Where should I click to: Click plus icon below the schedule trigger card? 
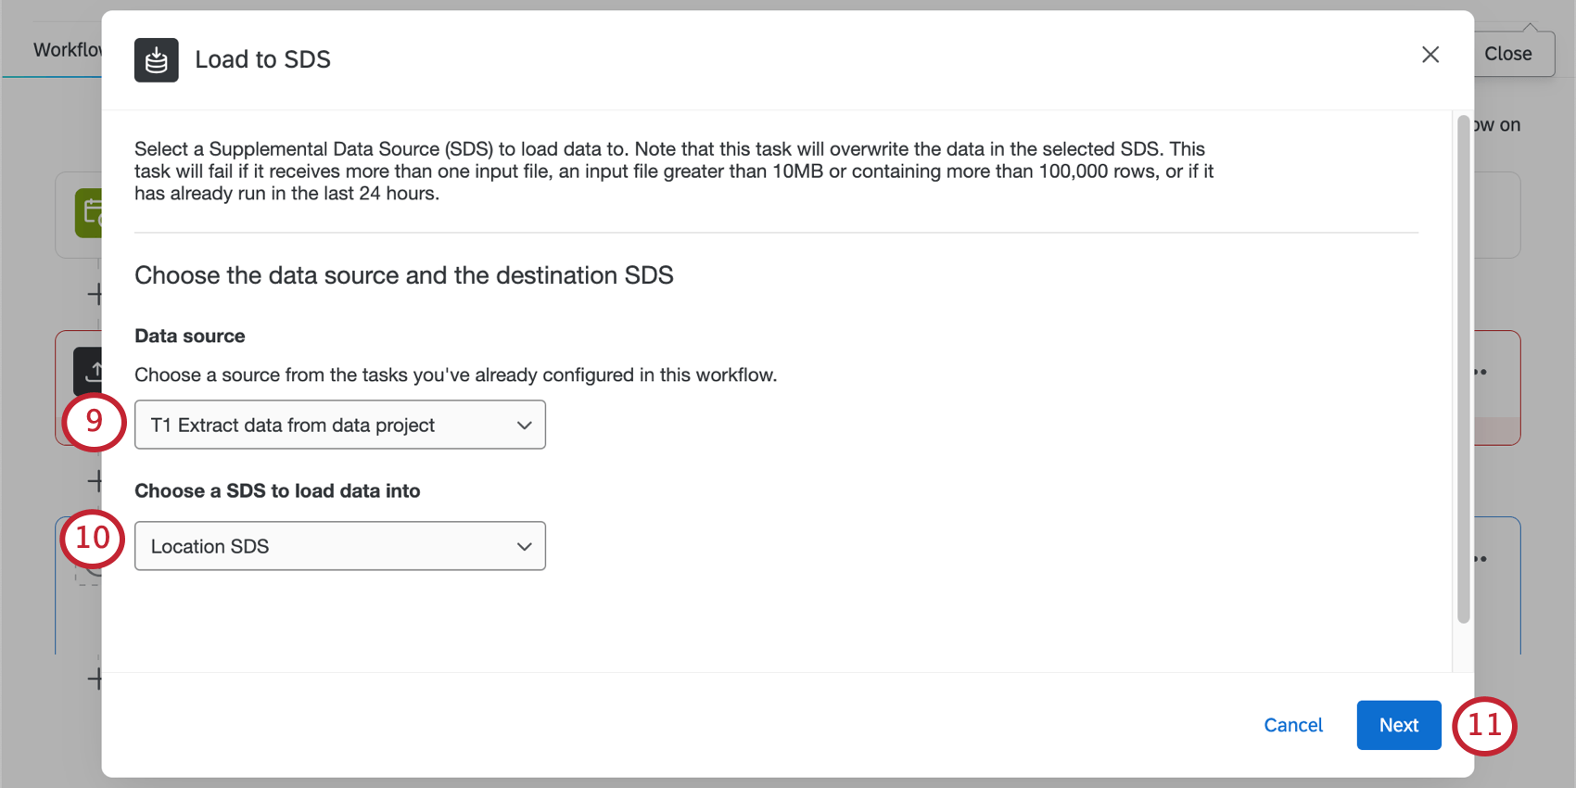95,295
